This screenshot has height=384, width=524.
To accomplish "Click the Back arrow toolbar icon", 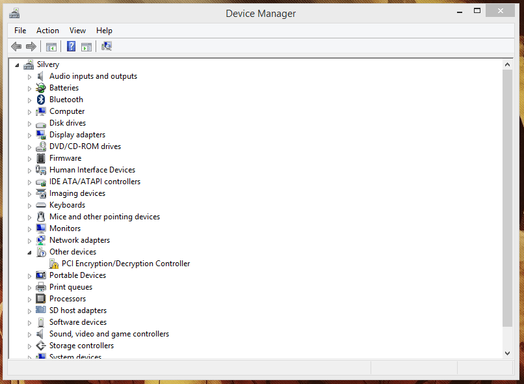I will (16, 46).
